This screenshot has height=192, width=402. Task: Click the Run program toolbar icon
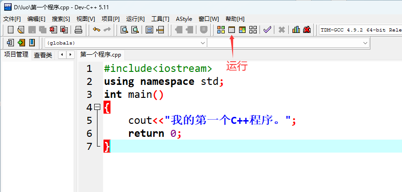point(231,30)
